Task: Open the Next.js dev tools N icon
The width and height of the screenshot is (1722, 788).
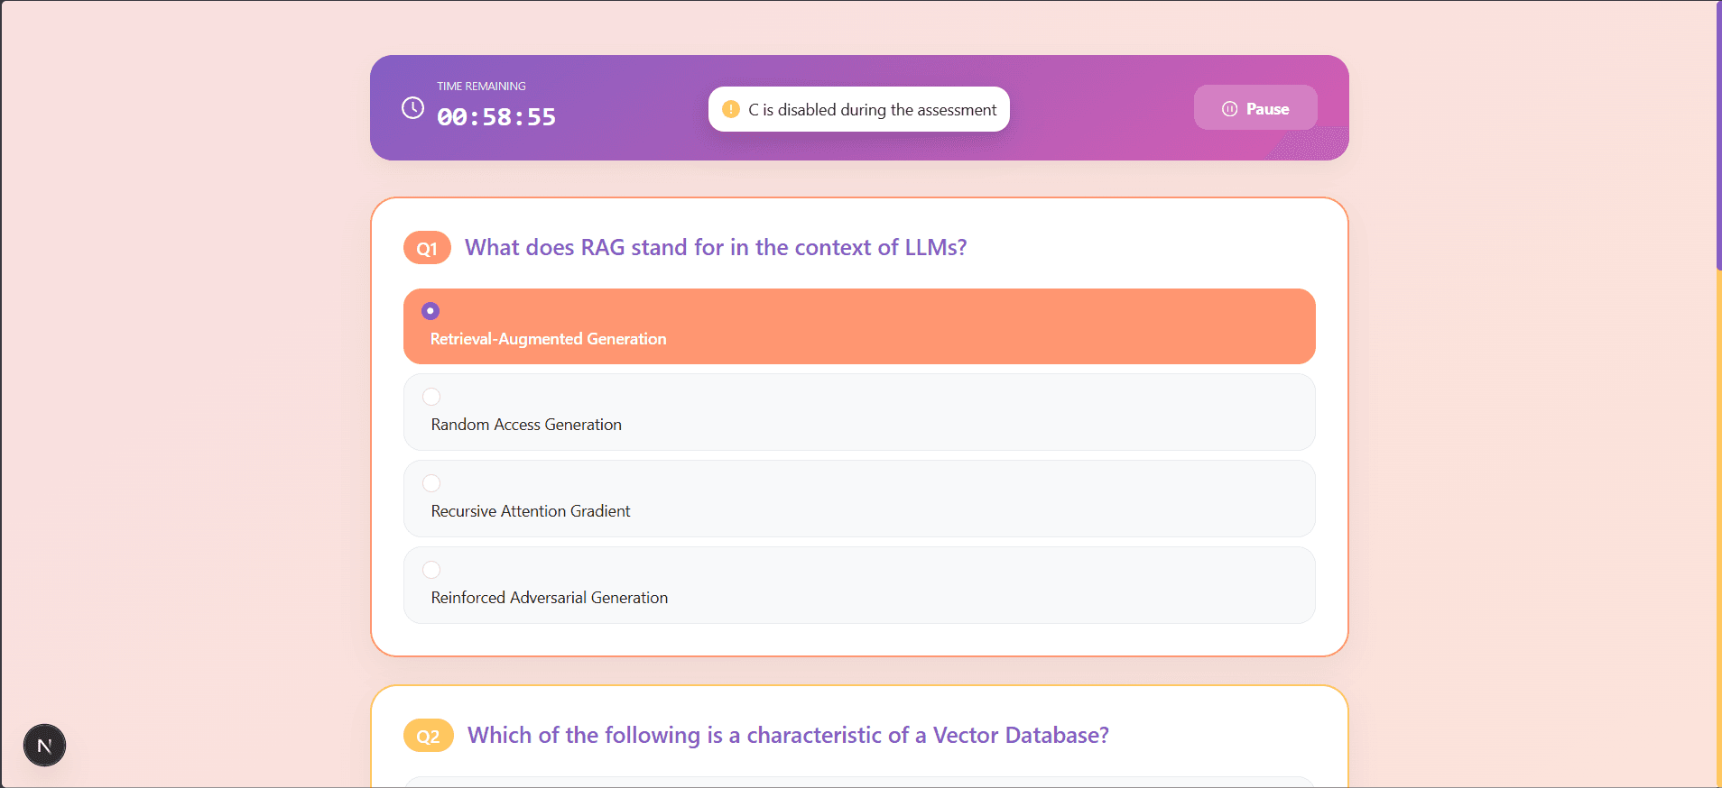Action: [x=44, y=746]
